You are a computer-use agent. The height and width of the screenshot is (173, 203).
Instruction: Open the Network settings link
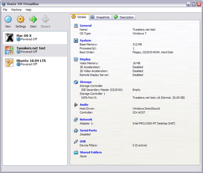pos(86,119)
